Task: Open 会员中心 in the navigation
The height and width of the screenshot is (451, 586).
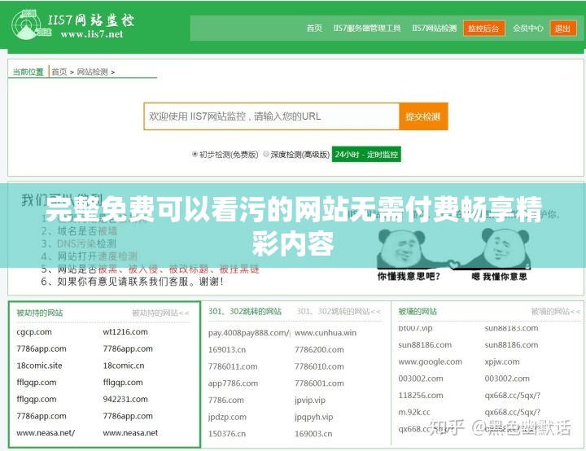Action: pos(528,28)
